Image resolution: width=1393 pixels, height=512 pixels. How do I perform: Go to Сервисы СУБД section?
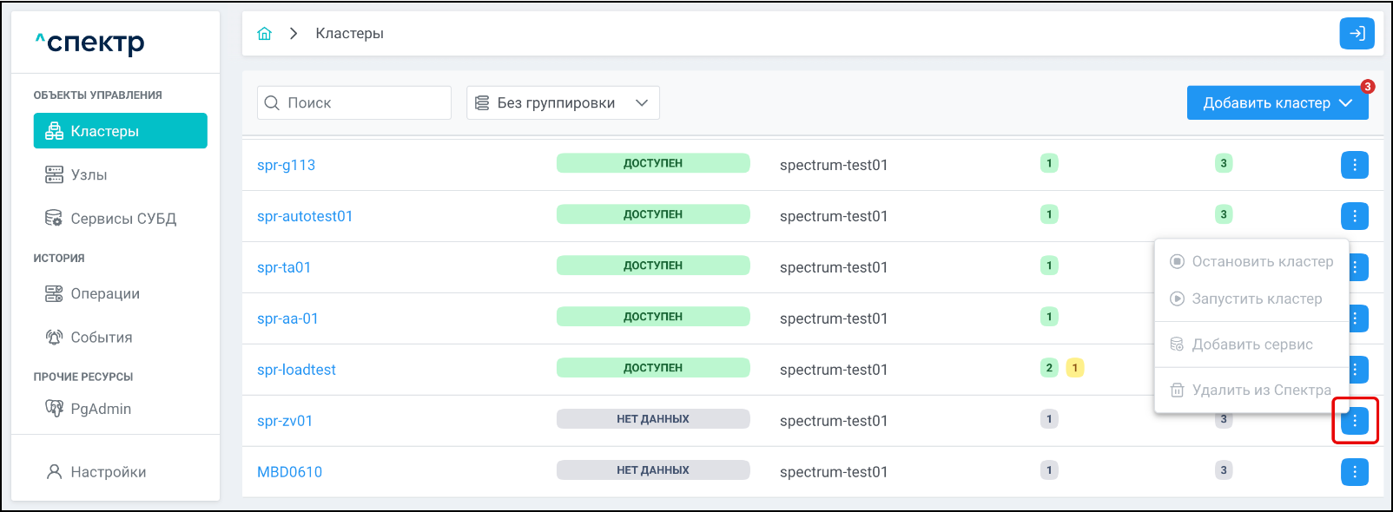point(122,219)
